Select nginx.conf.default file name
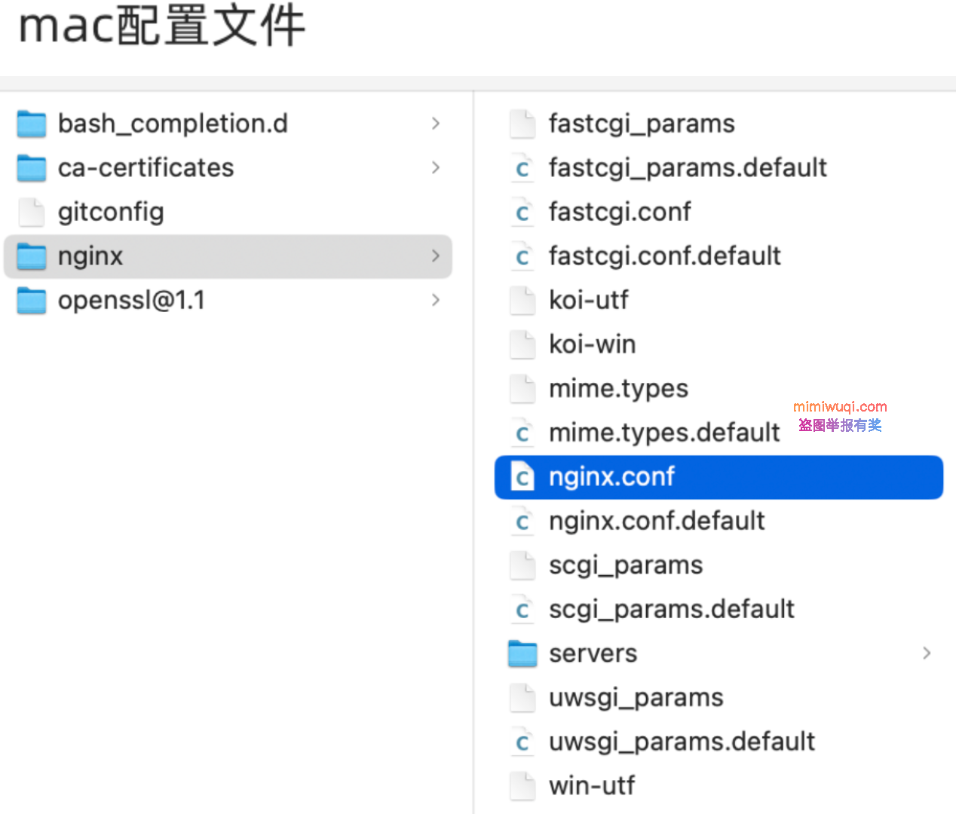This screenshot has width=956, height=814. 657,522
